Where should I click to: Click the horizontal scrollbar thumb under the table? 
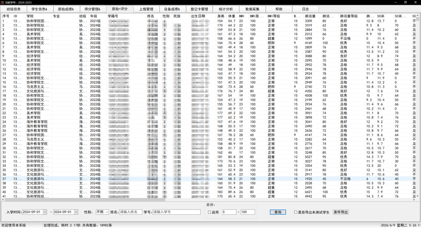click(85, 200)
